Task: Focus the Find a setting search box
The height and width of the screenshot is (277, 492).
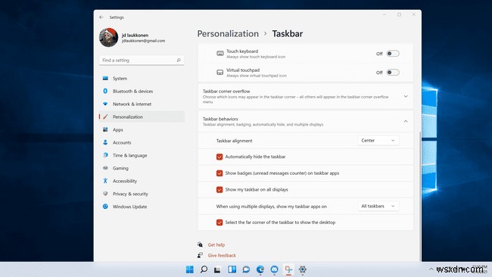Action: (x=142, y=61)
